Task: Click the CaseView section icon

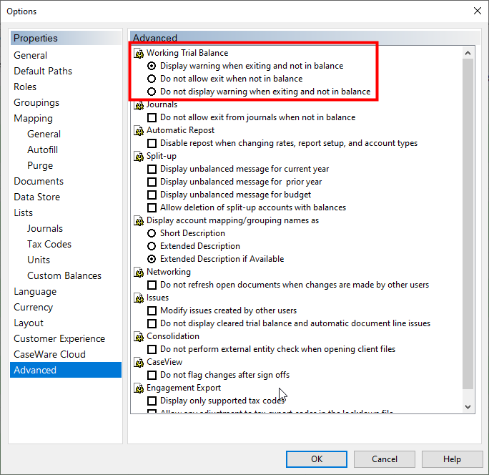Action: [x=139, y=362]
